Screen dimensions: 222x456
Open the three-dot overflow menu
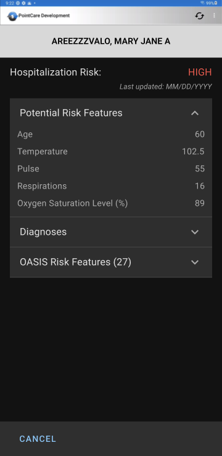215,15
